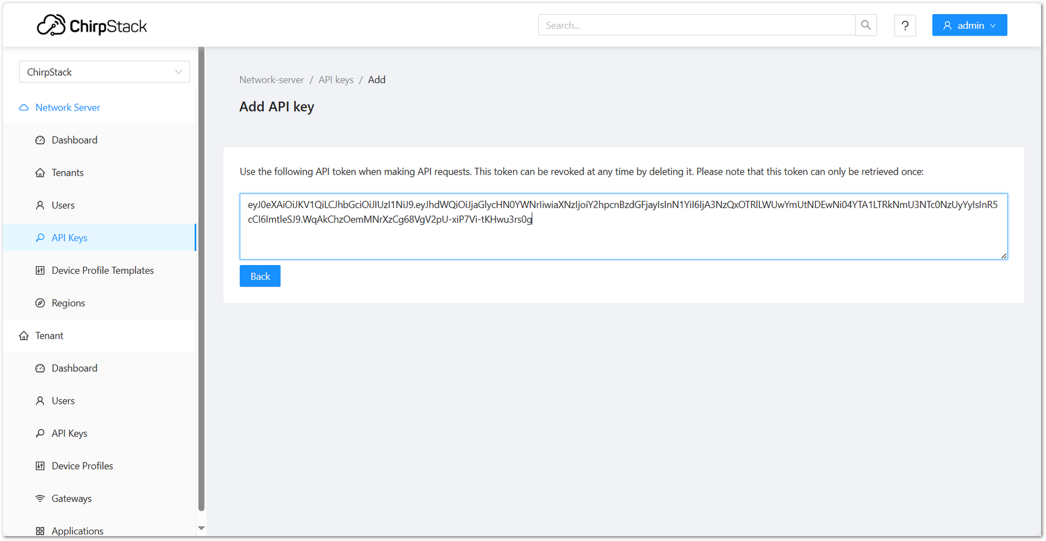This screenshot has height=541, width=1046.
Task: Click the ChirpStack logo
Action: click(92, 26)
